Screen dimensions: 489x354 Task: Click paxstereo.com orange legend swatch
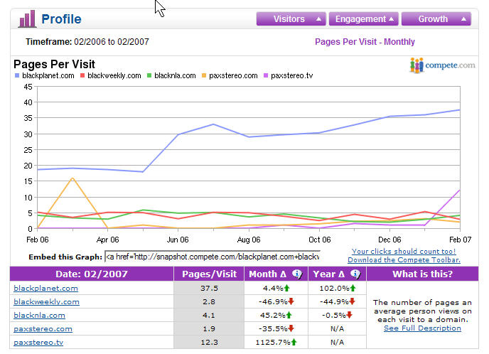point(204,75)
